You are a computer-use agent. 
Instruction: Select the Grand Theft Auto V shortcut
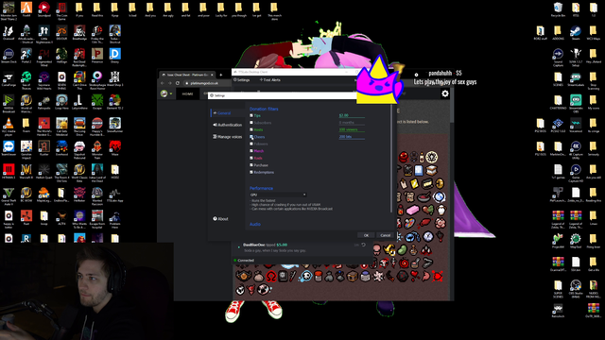point(9,195)
